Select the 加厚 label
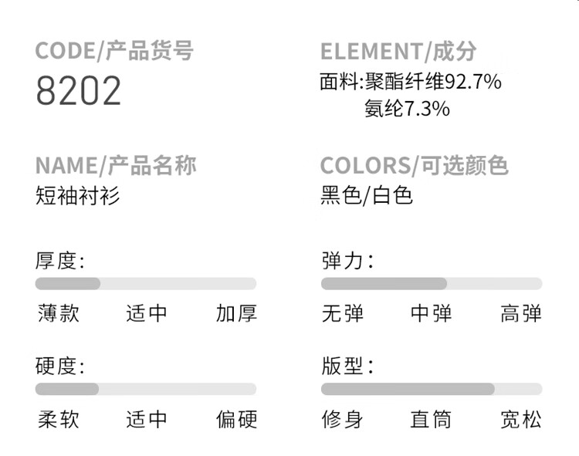The height and width of the screenshot is (456, 579). coord(236,313)
